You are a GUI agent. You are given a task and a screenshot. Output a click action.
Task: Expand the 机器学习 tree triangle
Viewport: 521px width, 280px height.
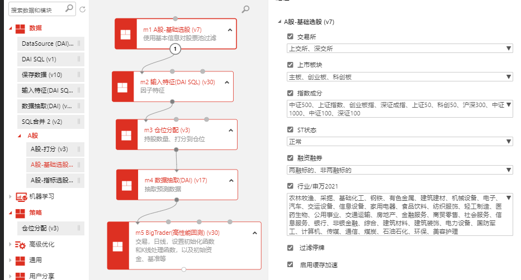coord(10,196)
